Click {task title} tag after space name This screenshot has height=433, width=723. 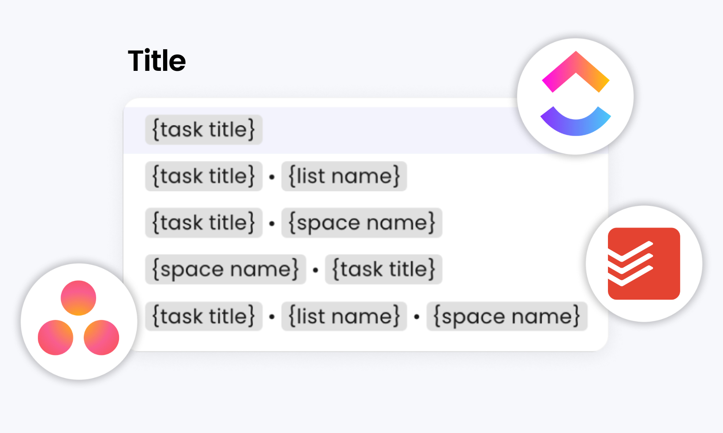[384, 269]
